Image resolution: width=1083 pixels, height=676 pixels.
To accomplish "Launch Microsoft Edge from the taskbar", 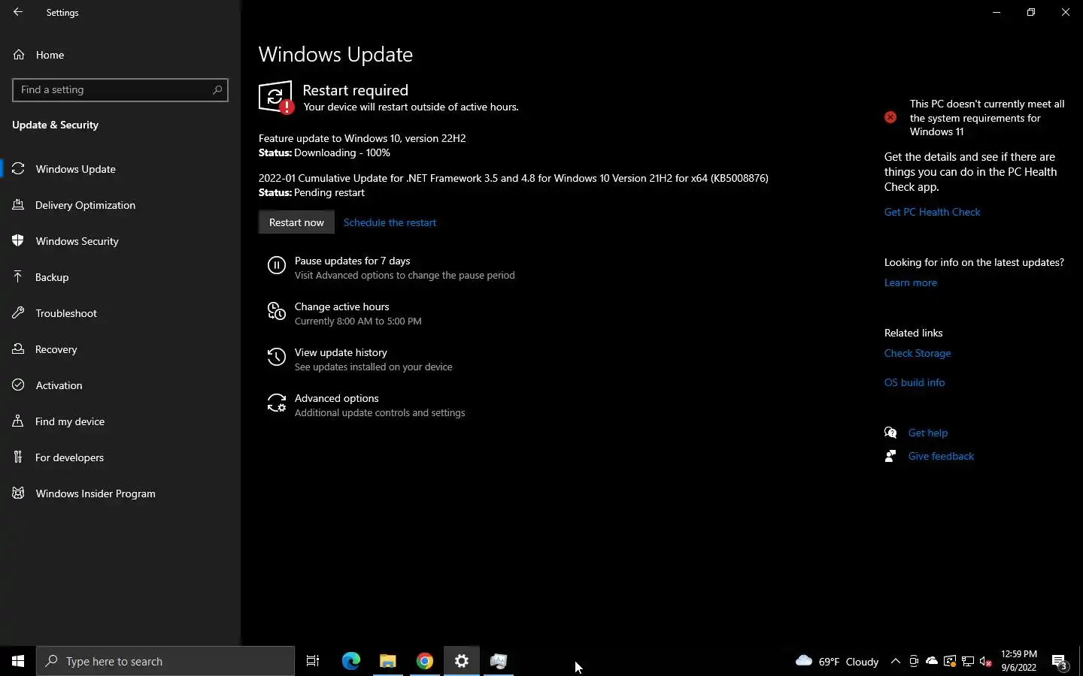I will click(350, 661).
